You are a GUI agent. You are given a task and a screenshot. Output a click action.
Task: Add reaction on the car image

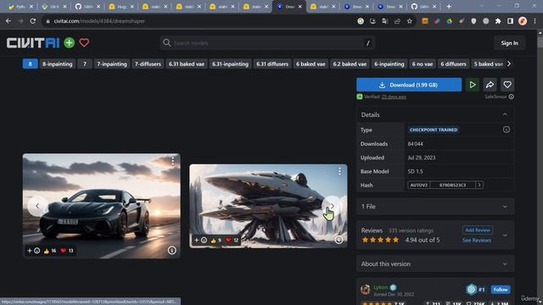coord(33,251)
